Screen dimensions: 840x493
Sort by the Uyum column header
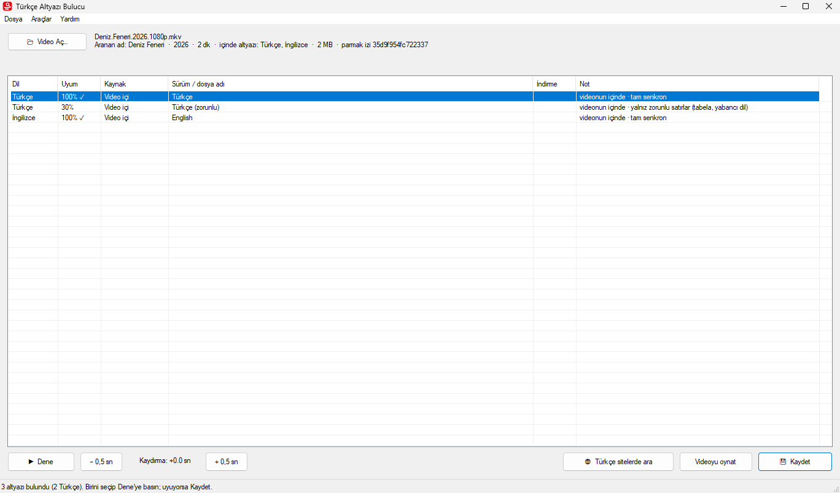(79, 84)
